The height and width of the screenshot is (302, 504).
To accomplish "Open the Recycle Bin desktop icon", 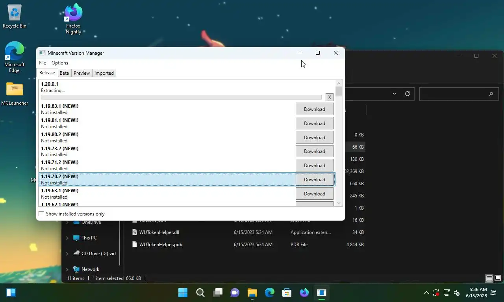I will (15, 16).
